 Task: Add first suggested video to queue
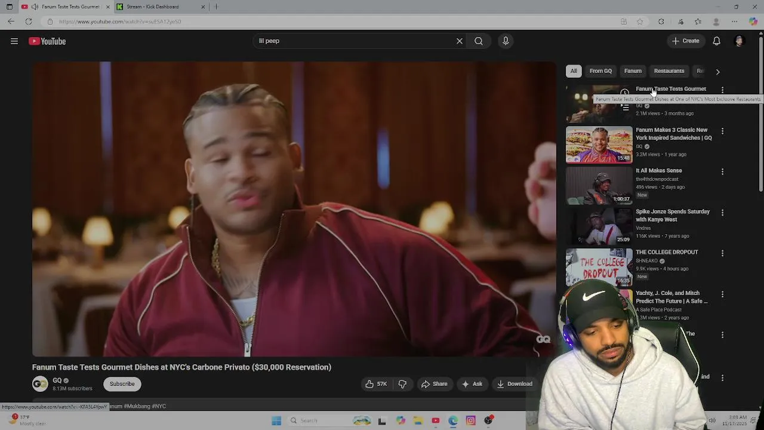(625, 107)
